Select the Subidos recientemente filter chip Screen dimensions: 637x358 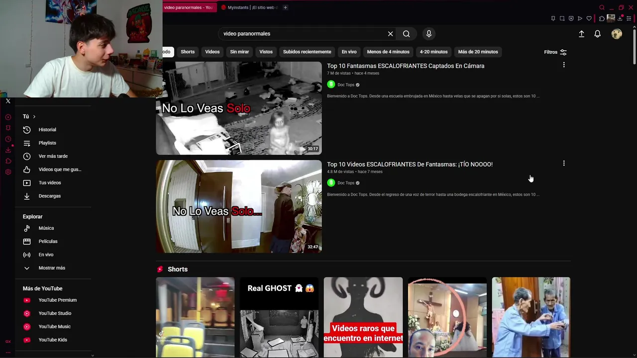click(307, 52)
